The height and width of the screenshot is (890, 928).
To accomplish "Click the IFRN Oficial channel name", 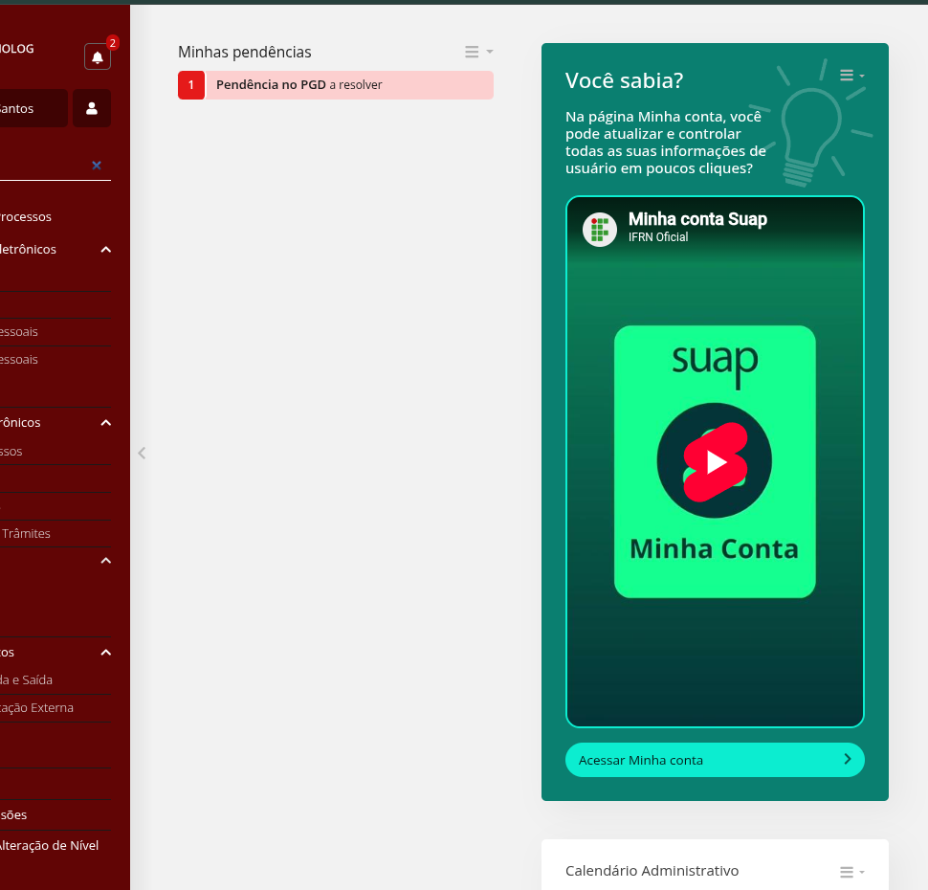I will tap(658, 237).
